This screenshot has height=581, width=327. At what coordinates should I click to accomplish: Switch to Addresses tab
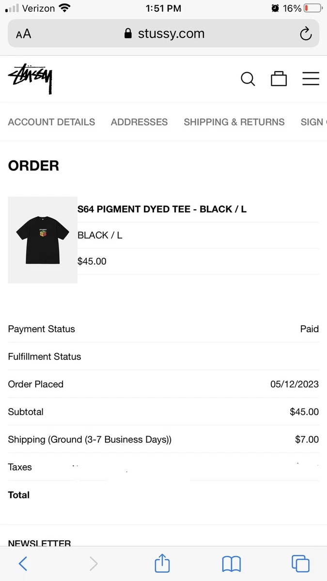[139, 122]
